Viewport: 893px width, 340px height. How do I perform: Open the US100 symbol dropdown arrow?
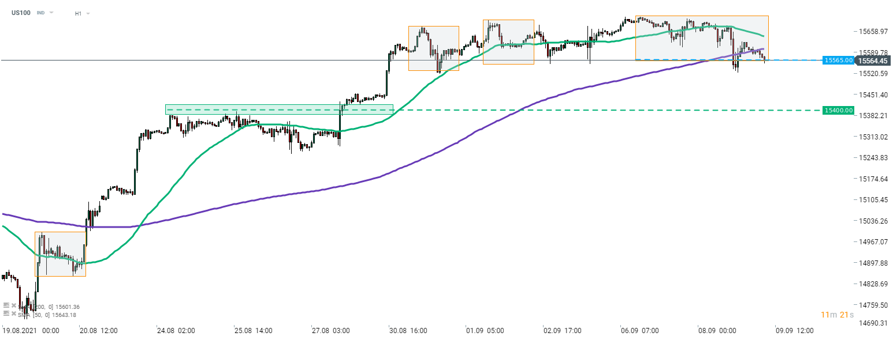pos(51,13)
